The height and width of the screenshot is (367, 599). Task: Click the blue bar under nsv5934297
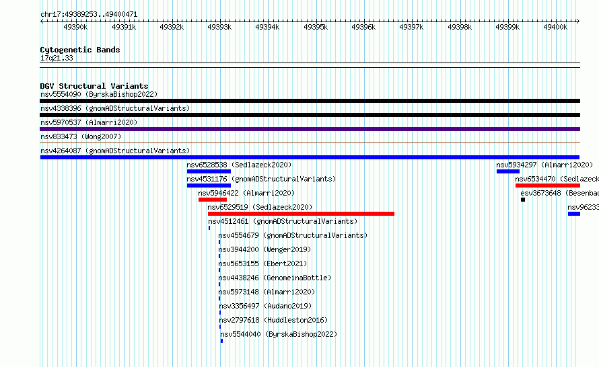(x=508, y=171)
